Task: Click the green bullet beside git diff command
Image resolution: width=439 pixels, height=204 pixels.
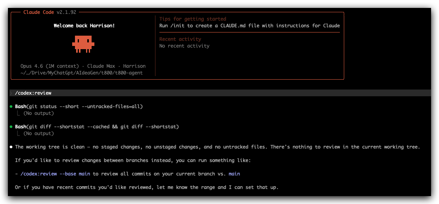Action: click(x=11, y=127)
